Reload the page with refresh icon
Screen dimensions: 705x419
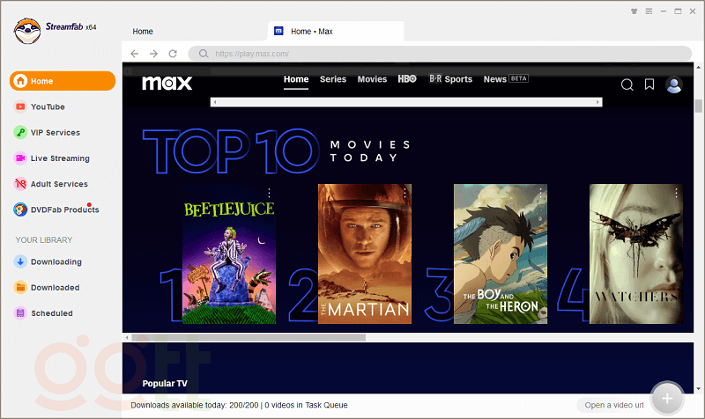tap(173, 54)
